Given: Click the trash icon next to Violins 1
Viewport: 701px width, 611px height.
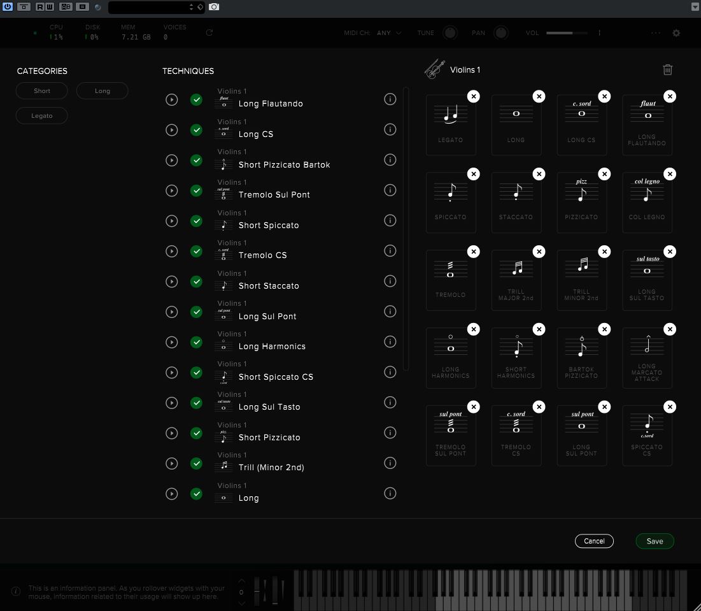Looking at the screenshot, I should click(667, 69).
